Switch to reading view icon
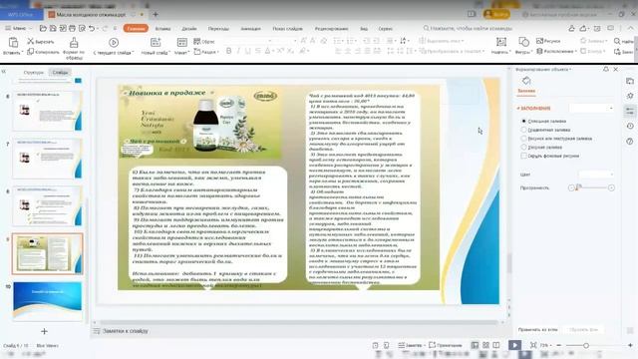 (x=496, y=345)
